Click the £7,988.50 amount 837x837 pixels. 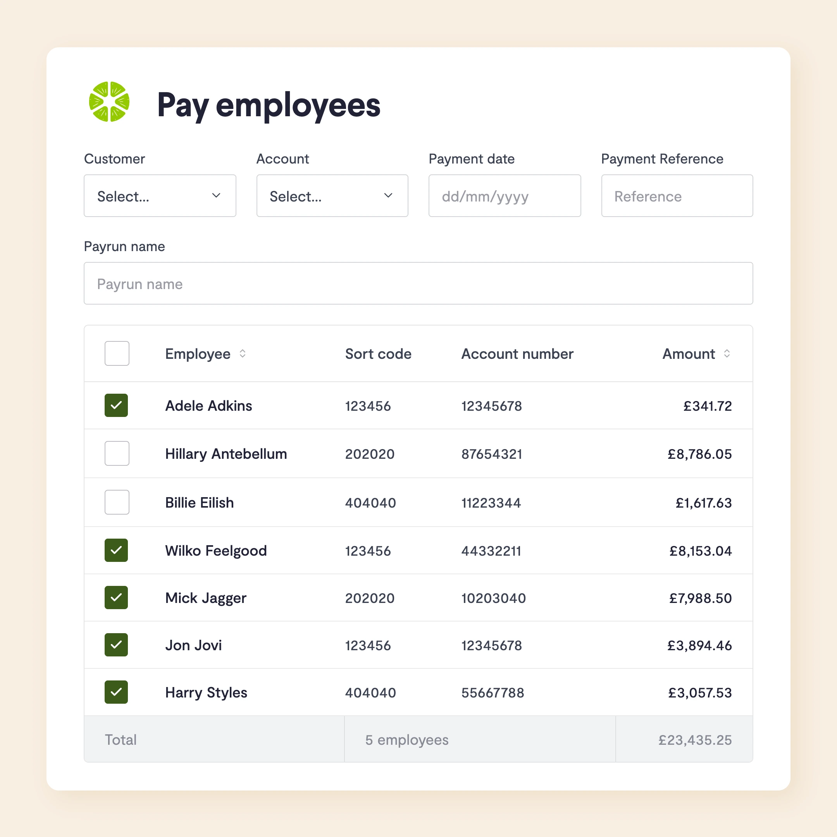[x=701, y=598]
